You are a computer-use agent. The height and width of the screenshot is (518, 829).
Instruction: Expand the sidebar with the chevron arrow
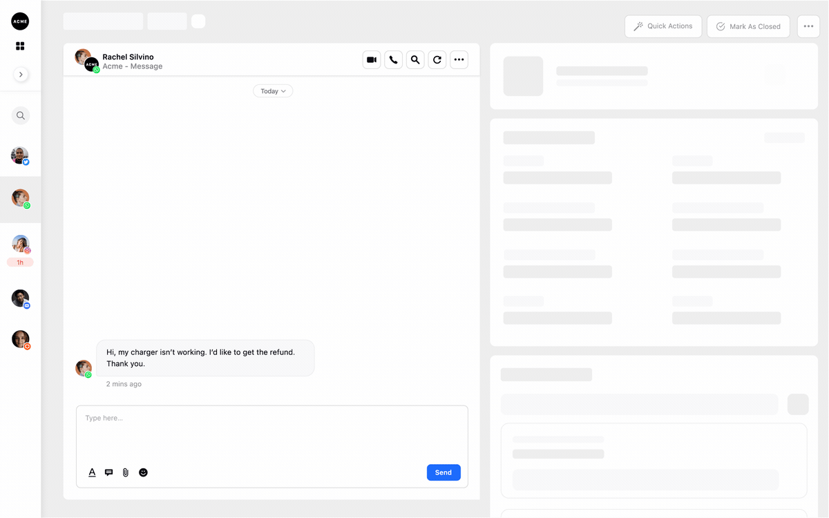(x=21, y=75)
